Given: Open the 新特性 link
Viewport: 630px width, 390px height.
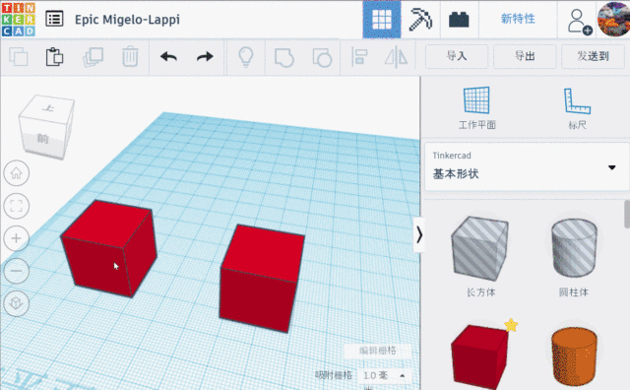Looking at the screenshot, I should pyautogui.click(x=518, y=19).
